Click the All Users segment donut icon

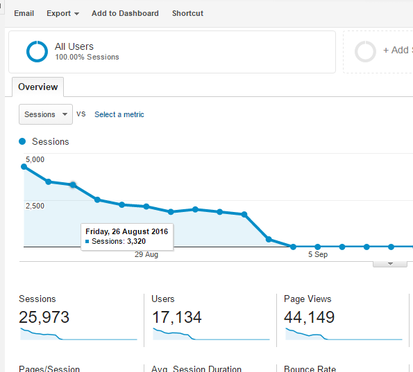click(37, 51)
